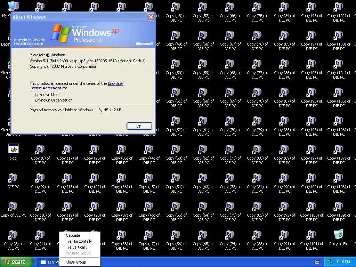Click the Unknown Organization text
Viewport: 356px width, 267px height.
(x=54, y=100)
